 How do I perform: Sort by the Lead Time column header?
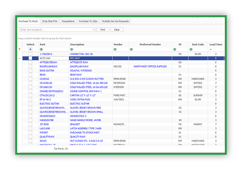216,45
